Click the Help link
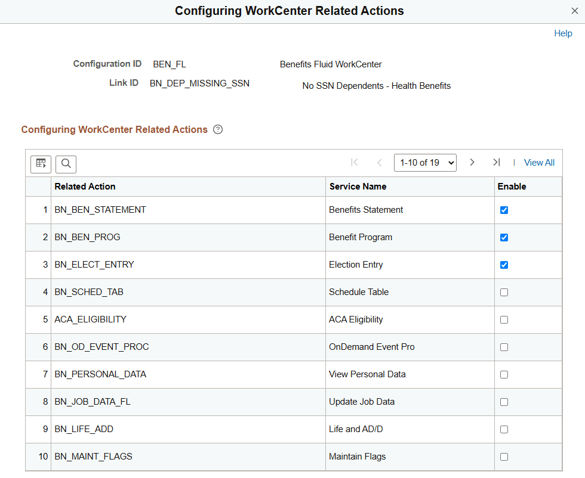Image resolution: width=585 pixels, height=478 pixels. pos(563,33)
